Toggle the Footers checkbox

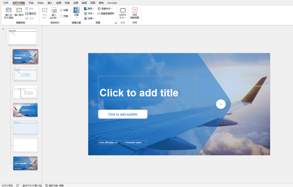pos(64,16)
